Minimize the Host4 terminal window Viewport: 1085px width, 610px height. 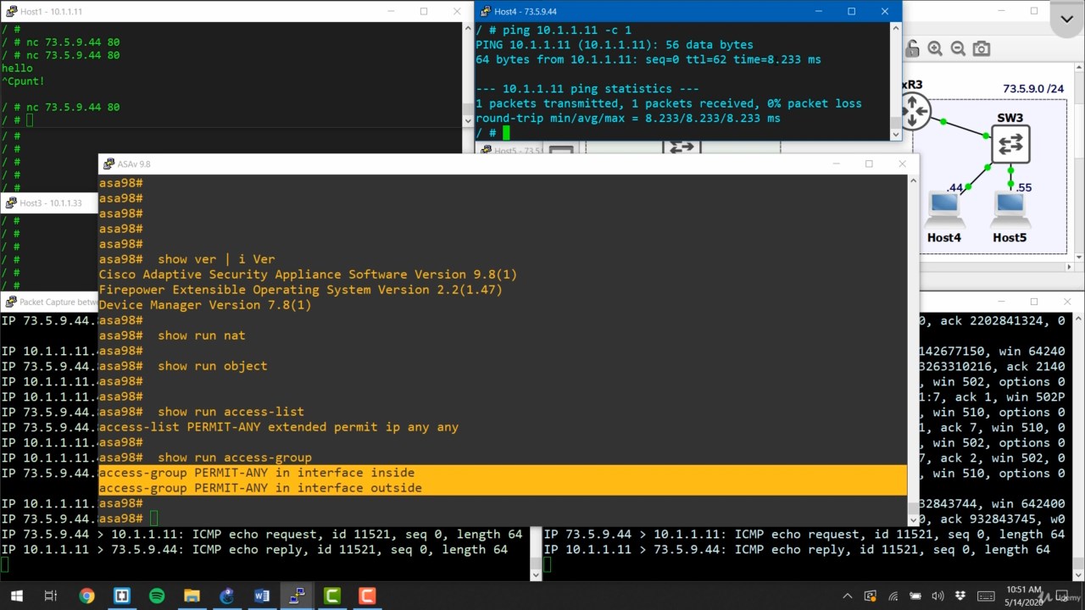point(819,11)
